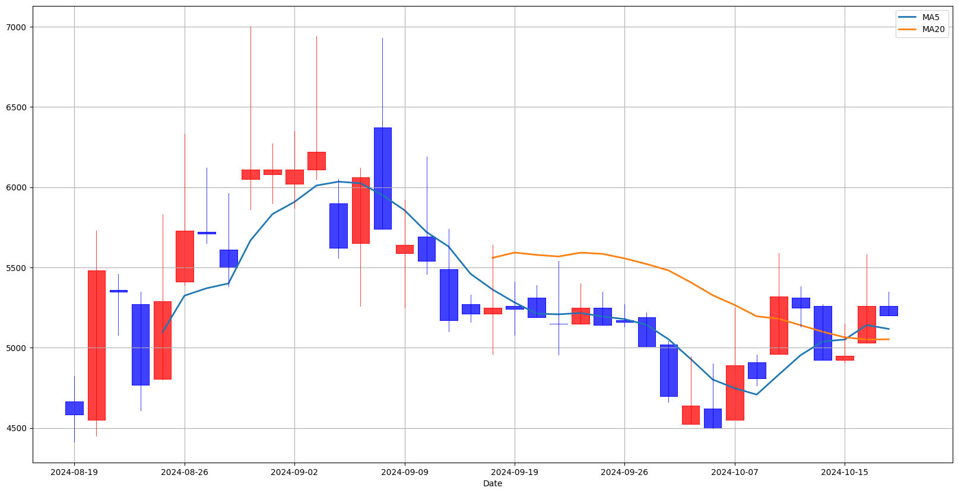
Task: Click the red candle on 2024-10-07
Action: coord(735,393)
